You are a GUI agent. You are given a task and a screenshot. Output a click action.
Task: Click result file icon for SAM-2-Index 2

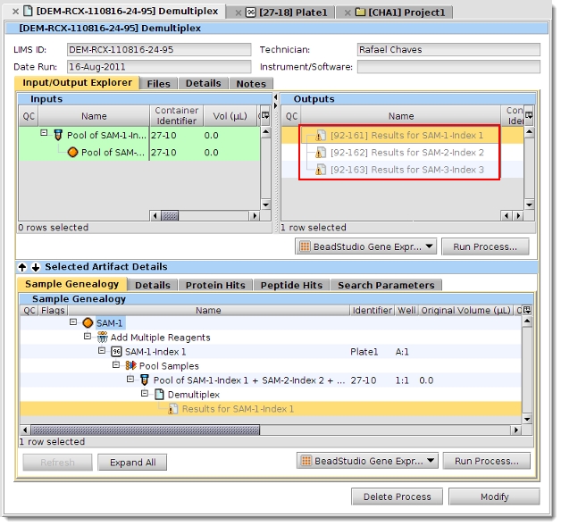(321, 153)
